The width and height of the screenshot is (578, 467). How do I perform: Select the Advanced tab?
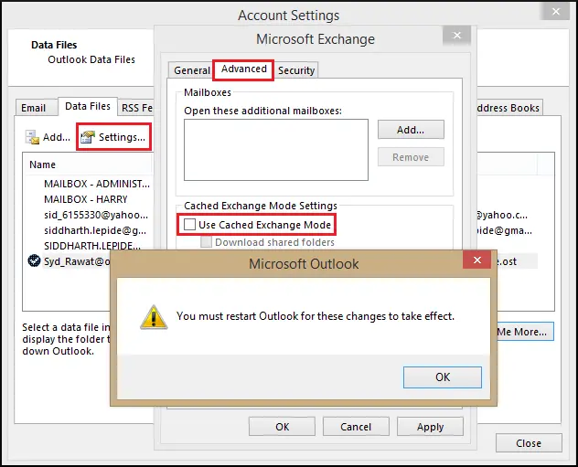tap(243, 69)
